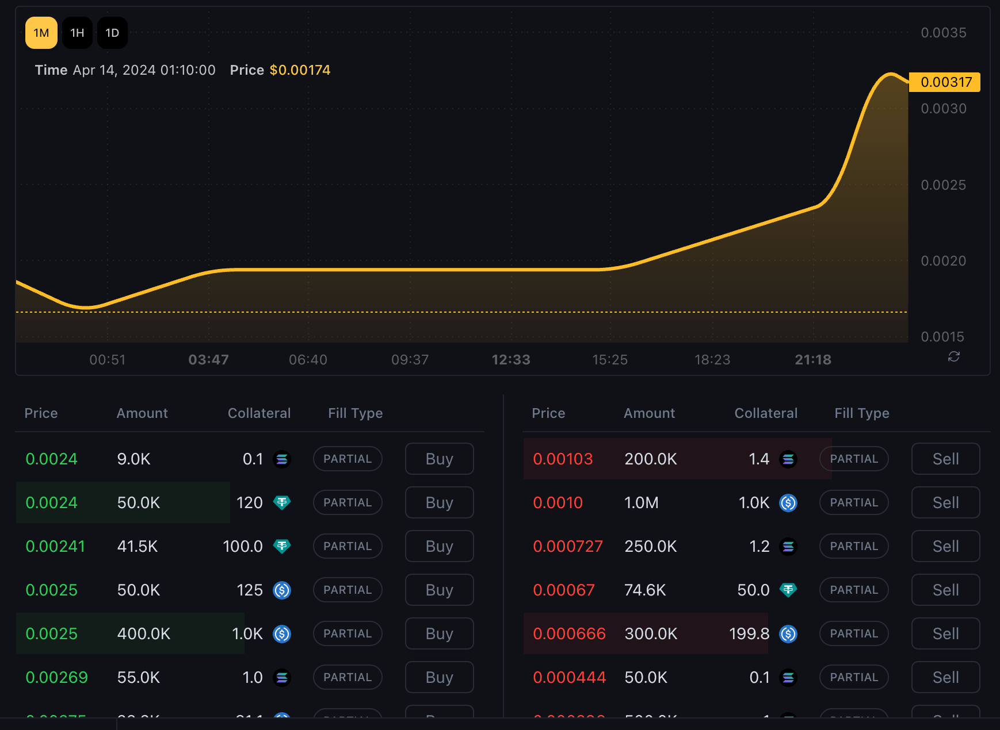This screenshot has width=1000, height=730.
Task: Click the 12:33 time axis marker
Action: point(511,360)
